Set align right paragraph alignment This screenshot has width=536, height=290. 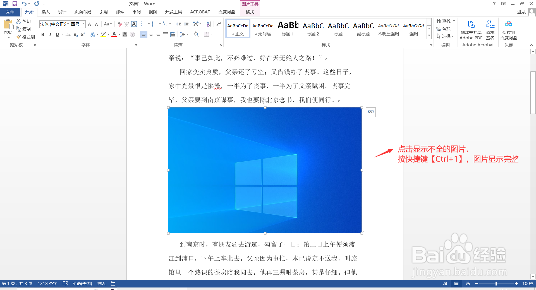[158, 34]
